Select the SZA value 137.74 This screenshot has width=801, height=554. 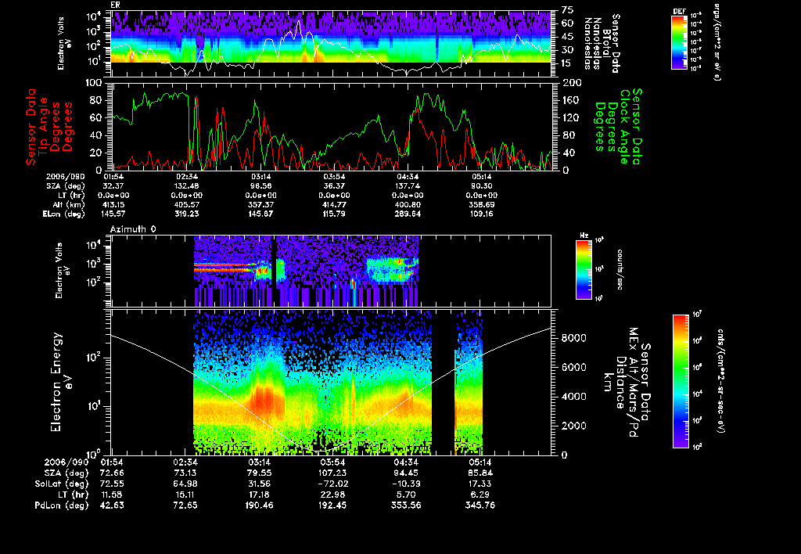[x=408, y=186]
